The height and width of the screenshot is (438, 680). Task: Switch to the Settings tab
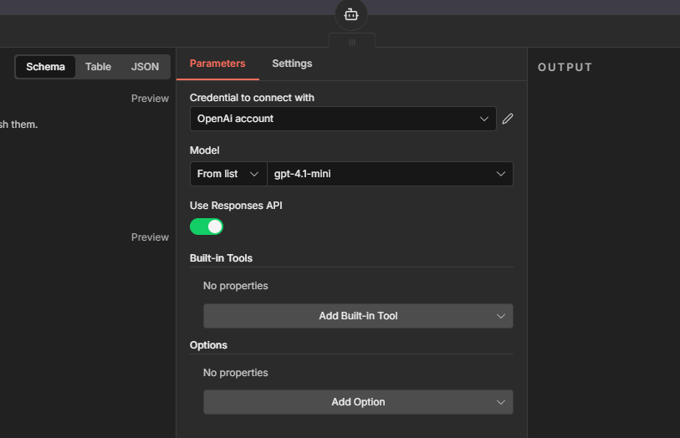[292, 64]
